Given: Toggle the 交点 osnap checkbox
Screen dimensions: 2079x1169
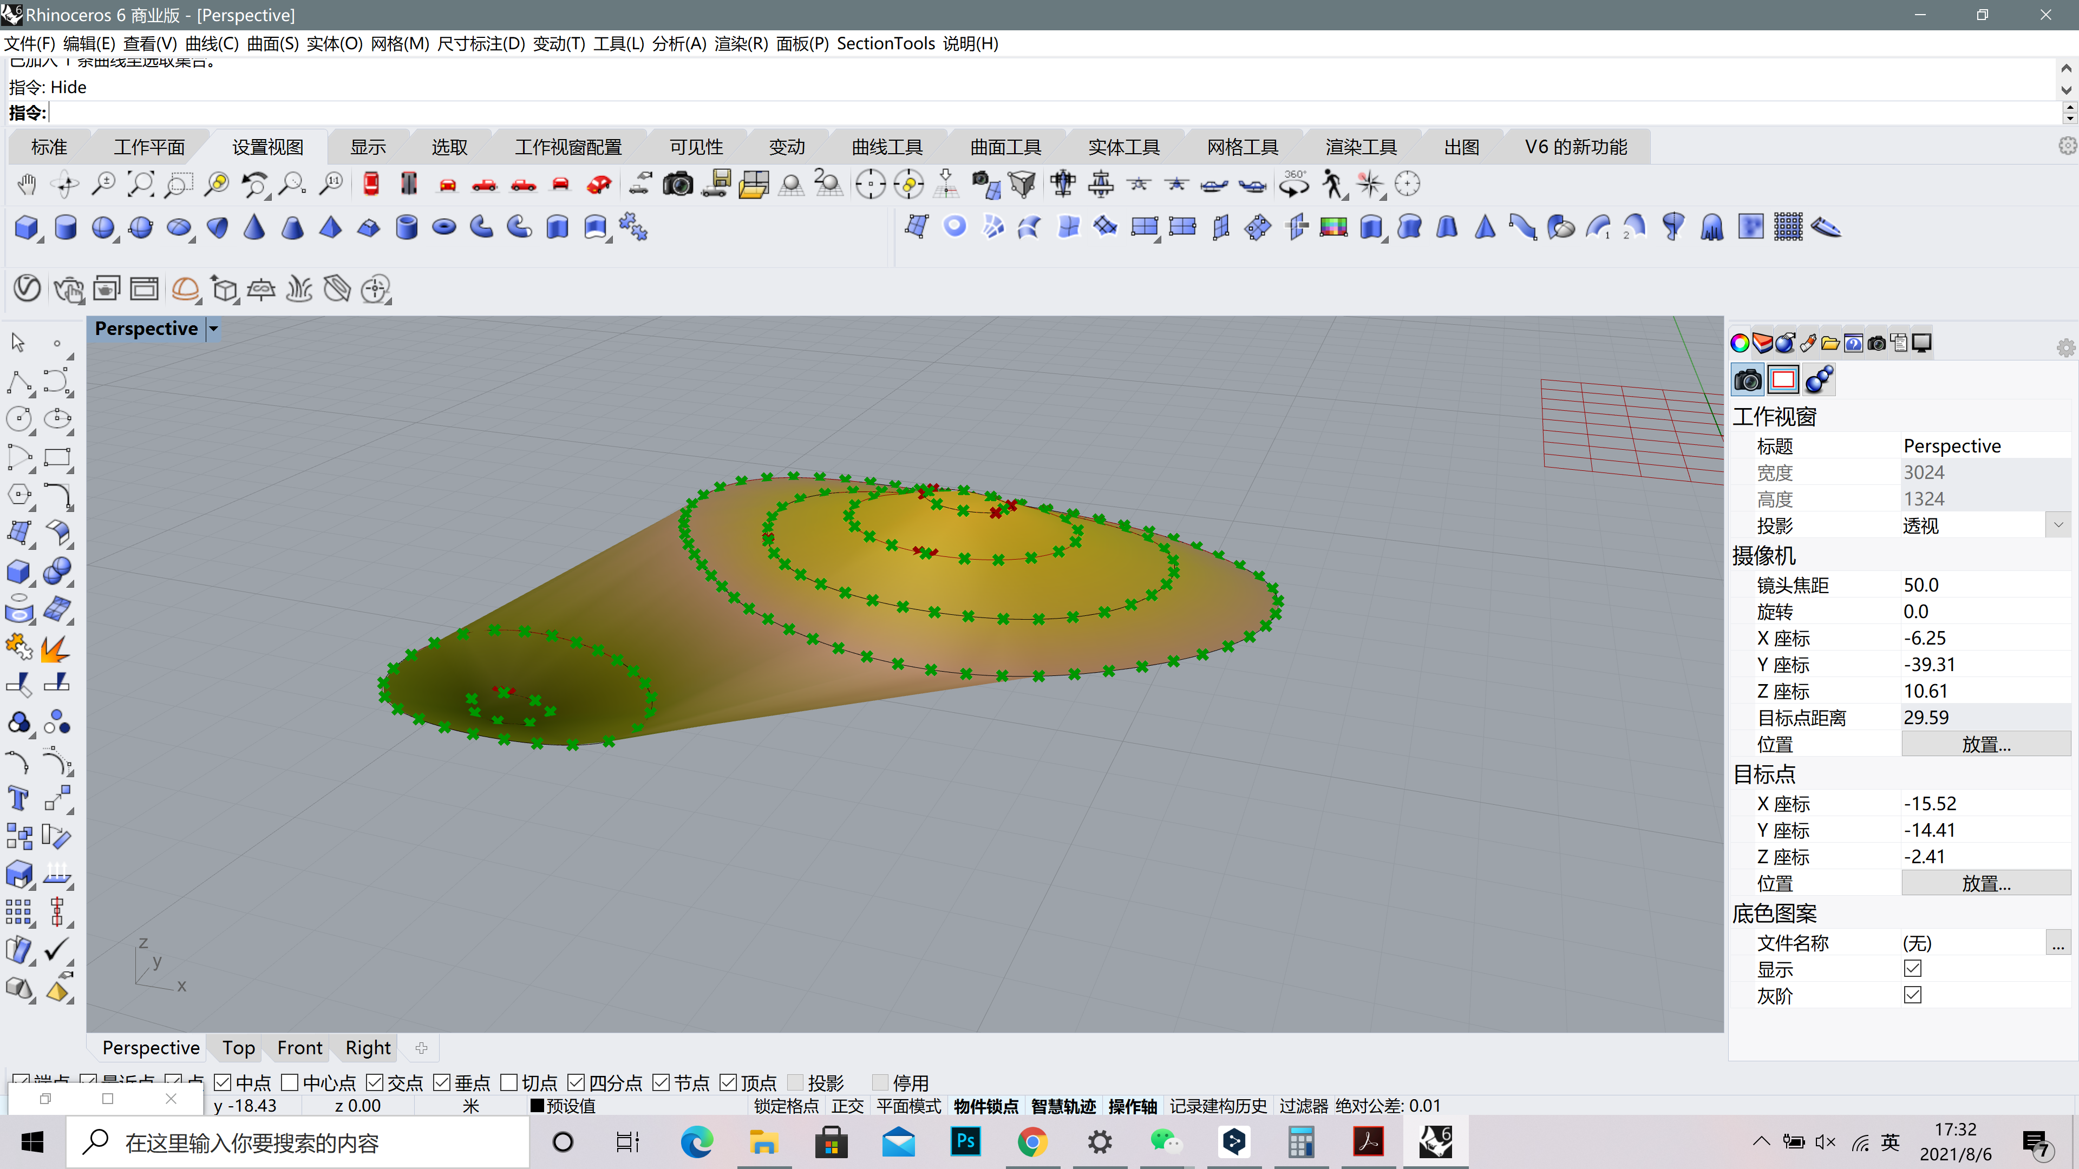Looking at the screenshot, I should coord(375,1082).
